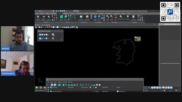The image size is (182, 102).
Task: Open the Utilities ribbon tab
Action: 86,14
